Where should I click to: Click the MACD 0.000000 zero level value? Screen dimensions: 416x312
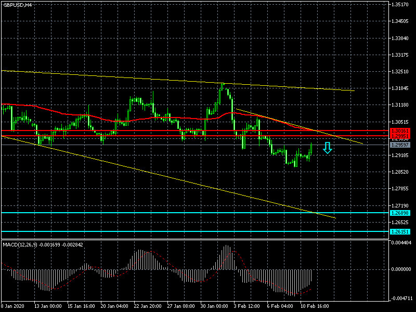click(x=400, y=269)
